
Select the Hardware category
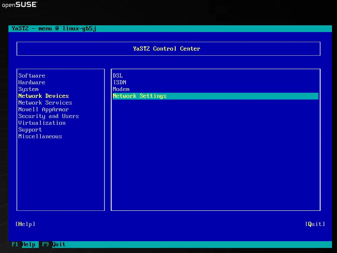[32, 82]
